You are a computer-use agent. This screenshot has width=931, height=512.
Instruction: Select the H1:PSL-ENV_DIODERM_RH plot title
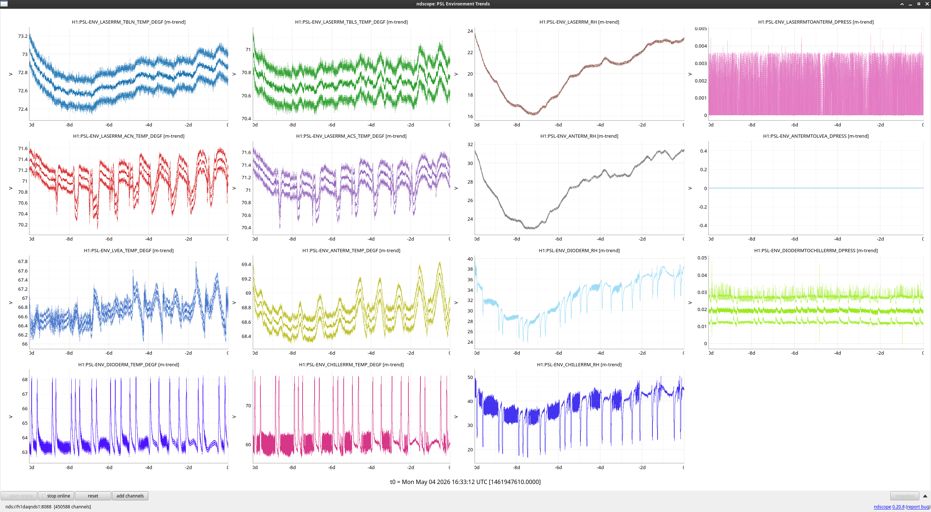[579, 250]
